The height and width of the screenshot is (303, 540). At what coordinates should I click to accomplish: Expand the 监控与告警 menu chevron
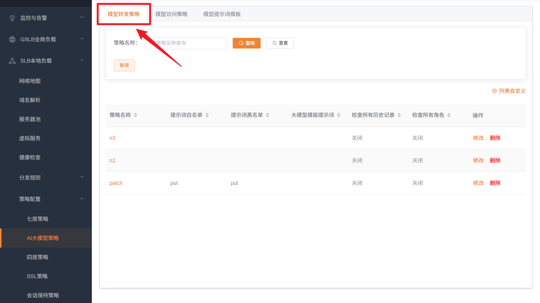(82, 17)
